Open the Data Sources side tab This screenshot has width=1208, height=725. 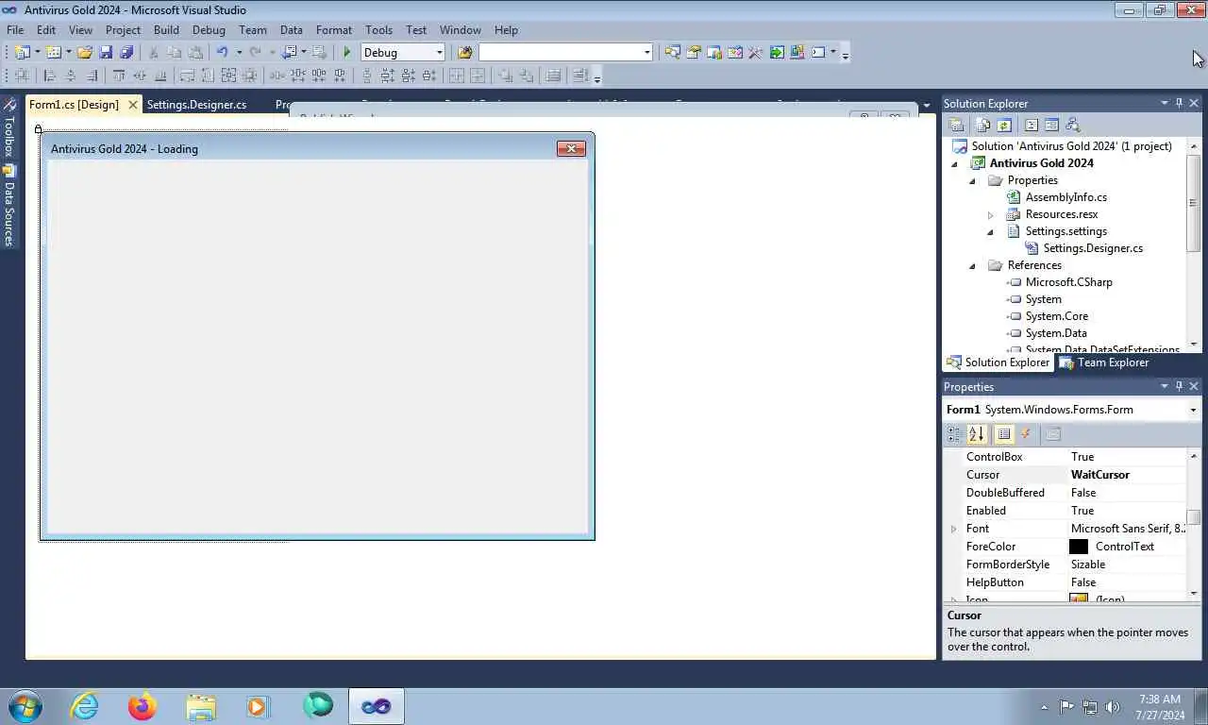pyautogui.click(x=8, y=206)
